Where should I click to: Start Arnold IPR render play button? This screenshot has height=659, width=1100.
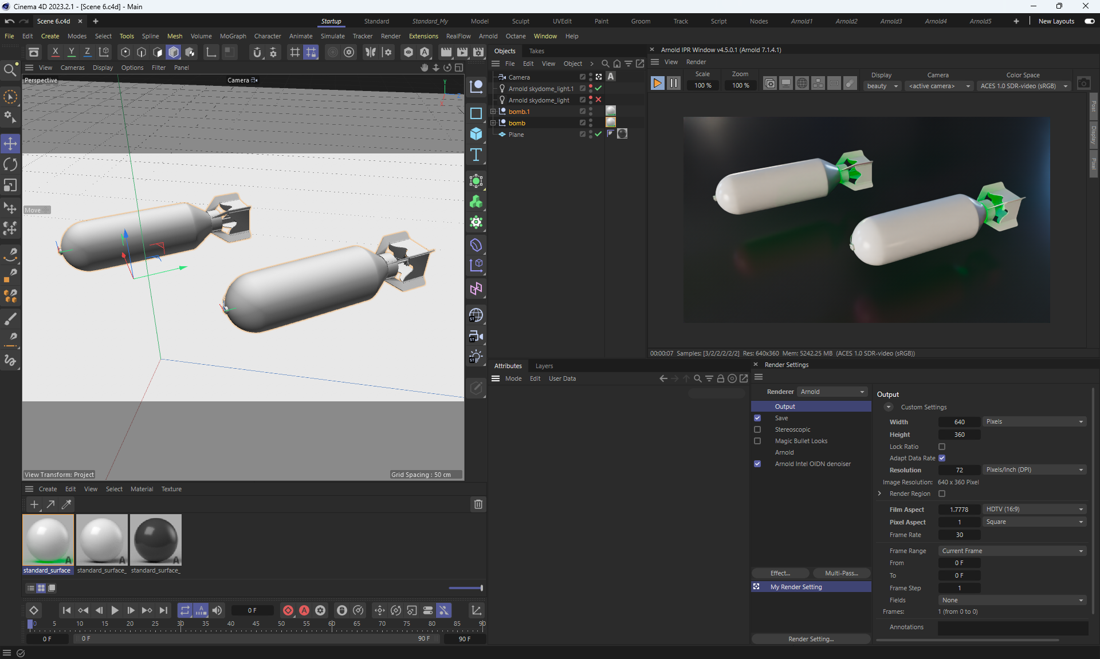pos(657,84)
